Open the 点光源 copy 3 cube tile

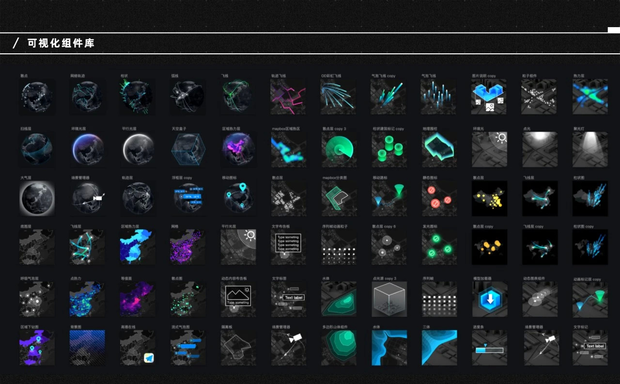[x=388, y=299]
